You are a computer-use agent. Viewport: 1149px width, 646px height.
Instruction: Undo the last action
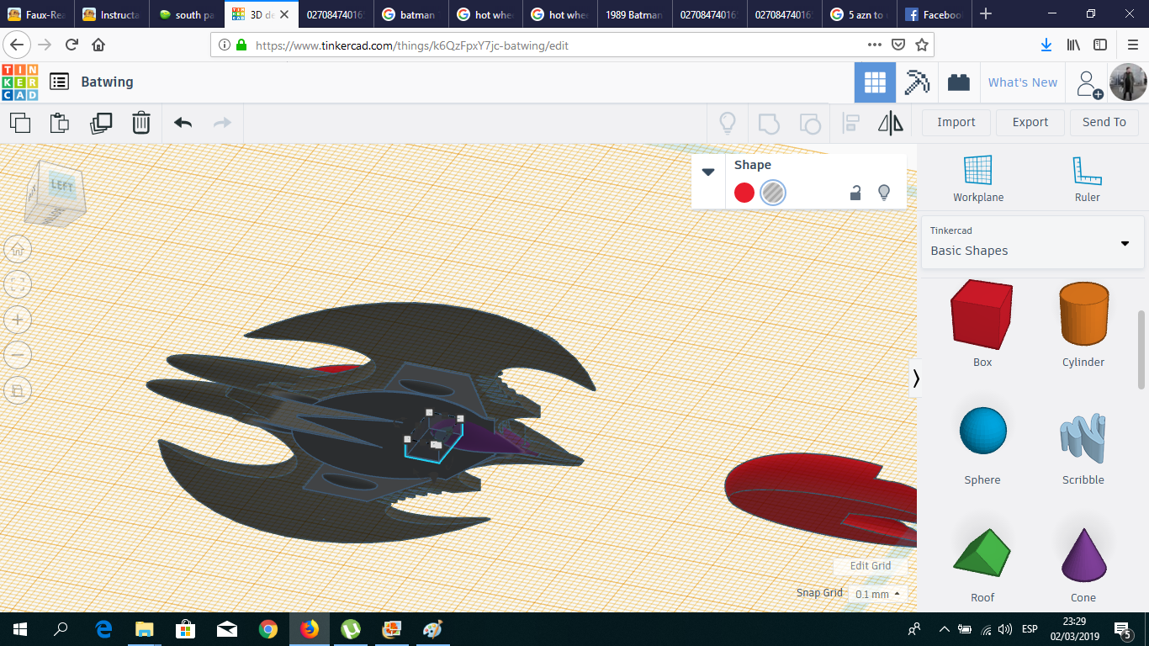[183, 123]
